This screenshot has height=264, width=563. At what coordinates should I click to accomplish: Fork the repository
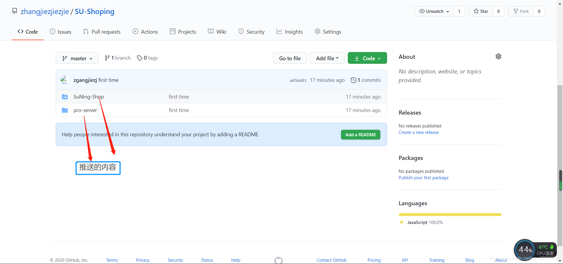point(521,11)
